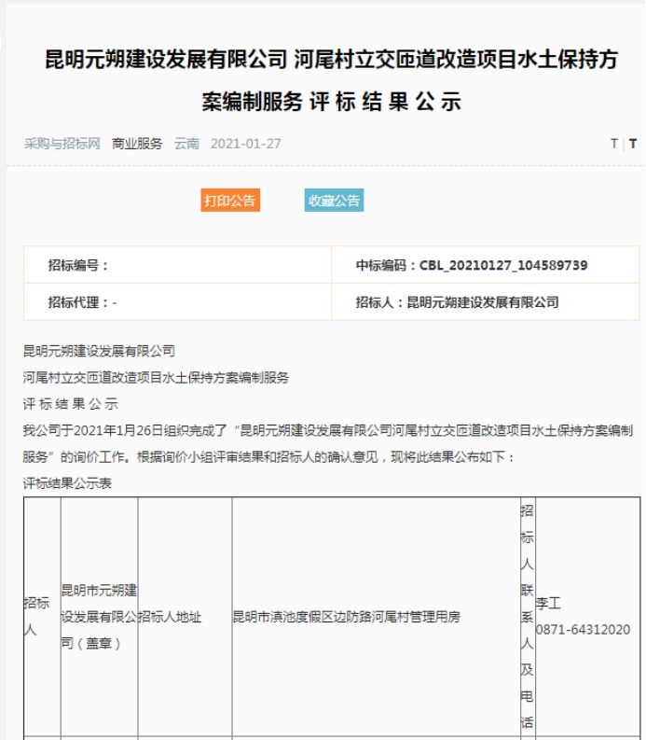Click the phone number 0871-64312020
The image size is (646, 740).
coord(583,630)
